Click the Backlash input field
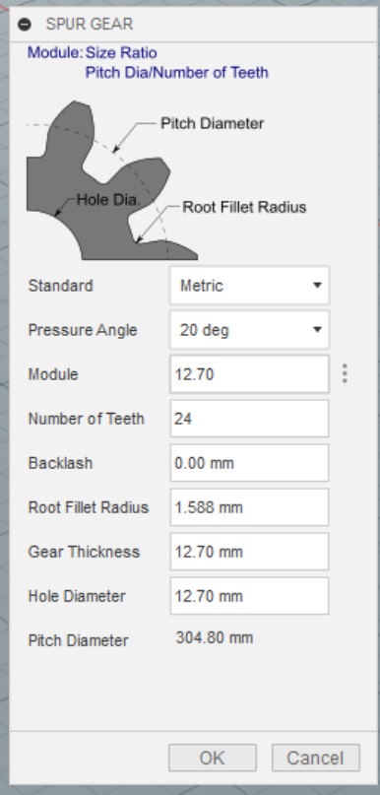Image resolution: width=380 pixels, height=795 pixels. point(249,463)
